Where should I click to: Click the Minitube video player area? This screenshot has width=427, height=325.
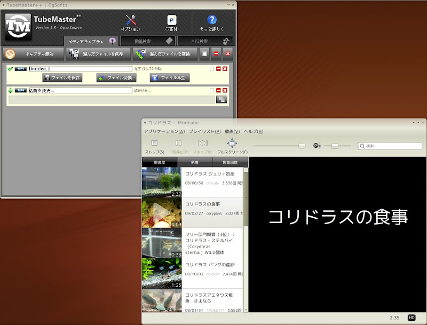[337, 234]
